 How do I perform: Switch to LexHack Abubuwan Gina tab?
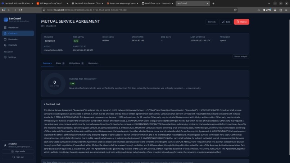[87, 3]
